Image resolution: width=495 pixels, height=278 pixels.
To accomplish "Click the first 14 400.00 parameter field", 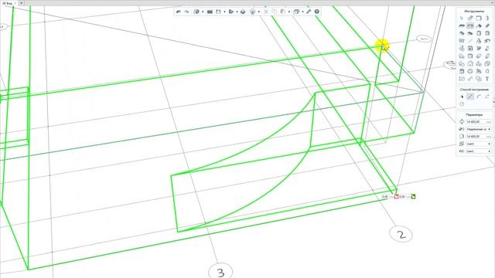I will point(479,122).
